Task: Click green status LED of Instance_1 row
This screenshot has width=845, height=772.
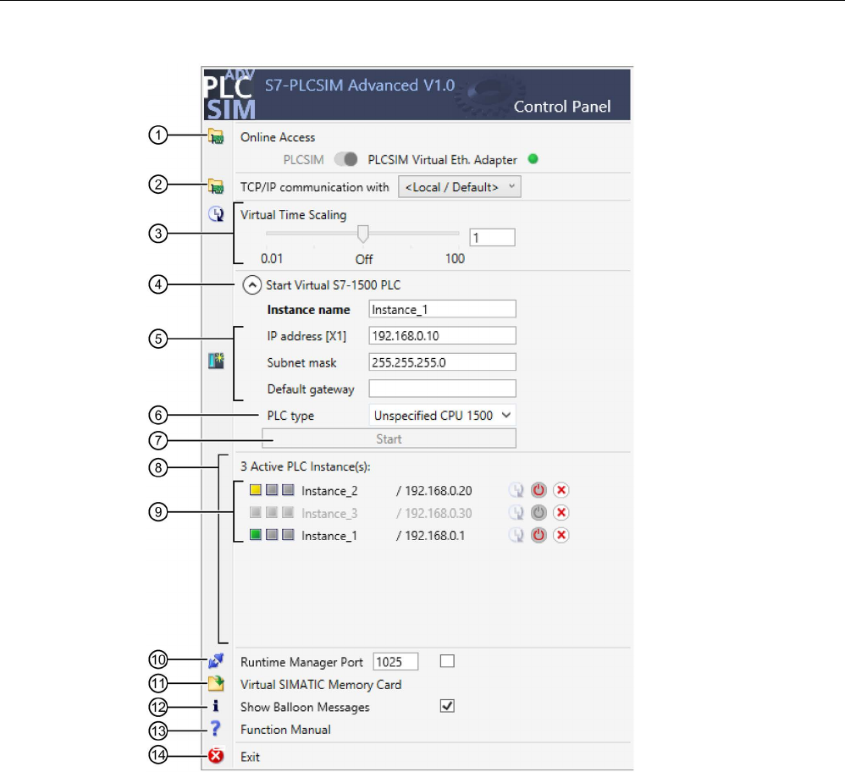Action: pyautogui.click(x=256, y=534)
